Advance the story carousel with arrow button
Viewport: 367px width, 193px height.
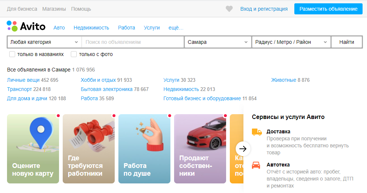[x=243, y=148]
